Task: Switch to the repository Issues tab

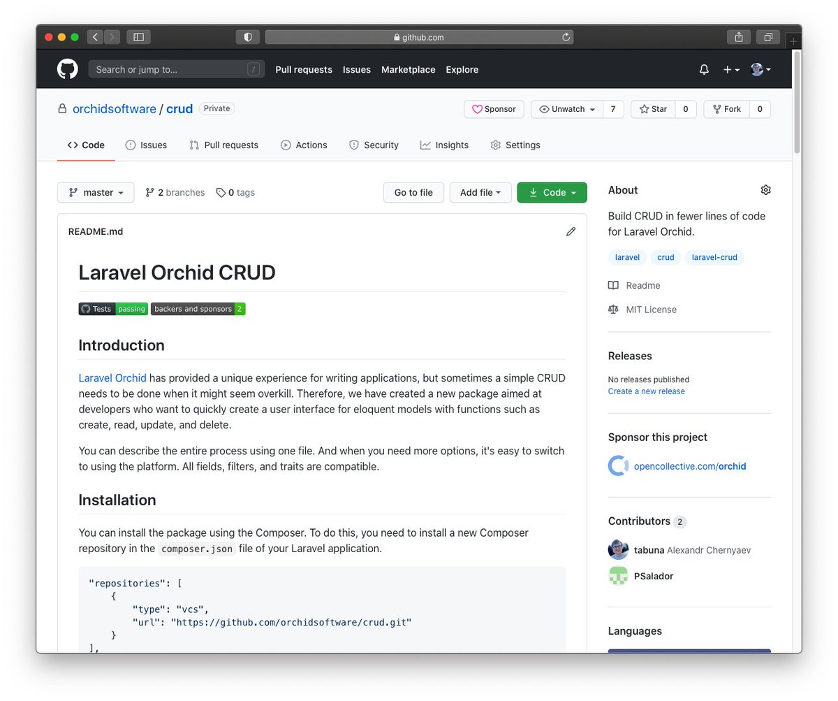Action: (x=146, y=145)
